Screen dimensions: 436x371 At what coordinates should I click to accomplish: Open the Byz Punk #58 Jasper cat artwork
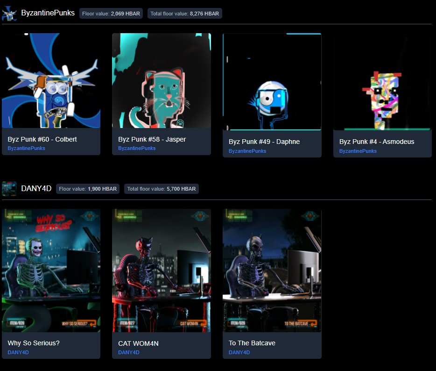(162, 80)
